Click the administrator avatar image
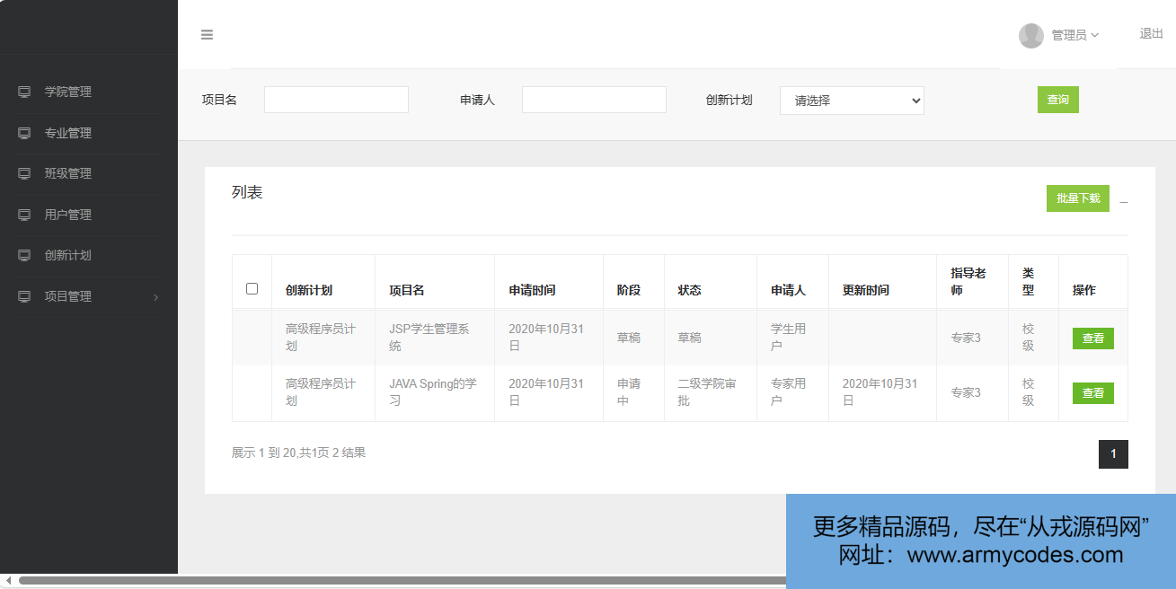 point(1030,35)
